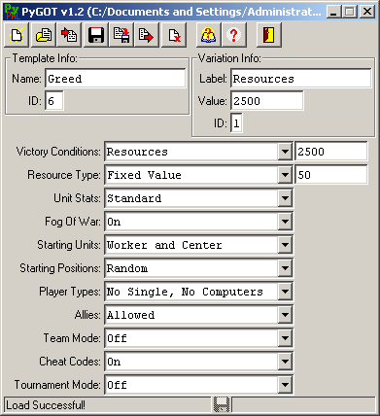Minimize the PyGOT window
Image resolution: width=380 pixels, height=416 pixels.
point(333,12)
